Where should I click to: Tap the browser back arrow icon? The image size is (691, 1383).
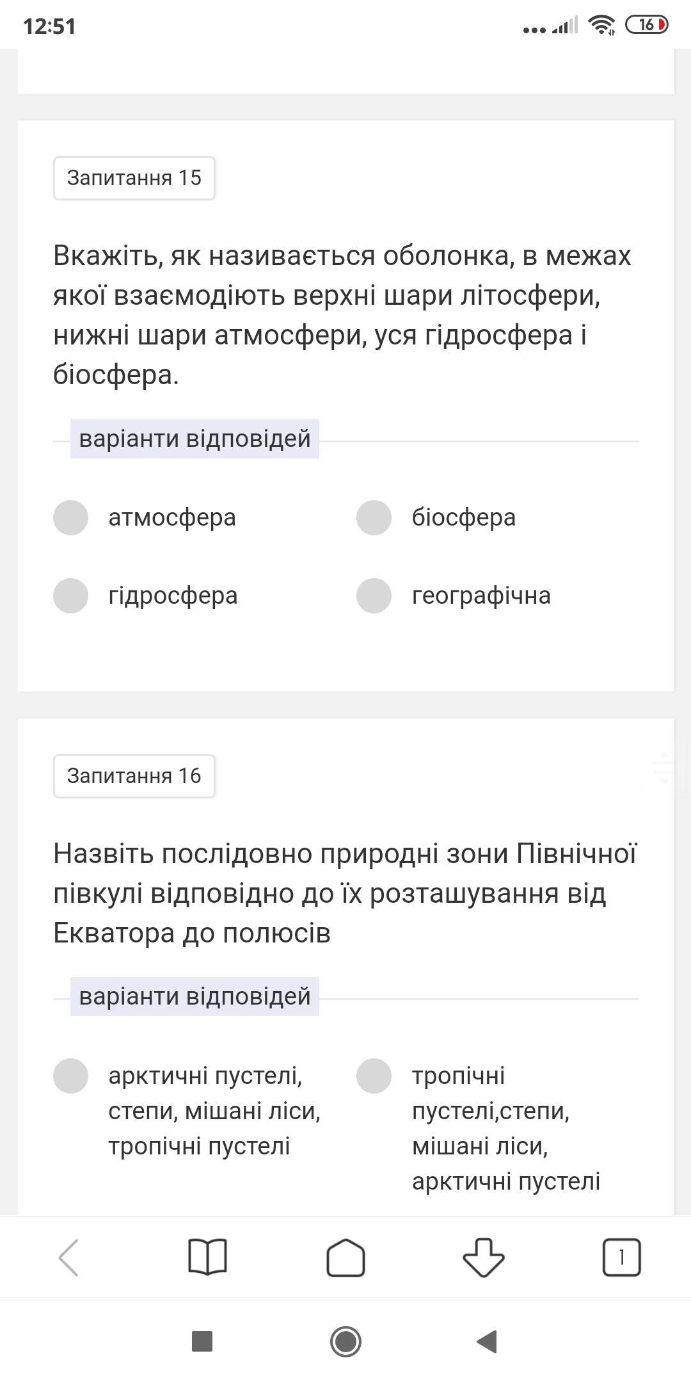[x=68, y=1258]
